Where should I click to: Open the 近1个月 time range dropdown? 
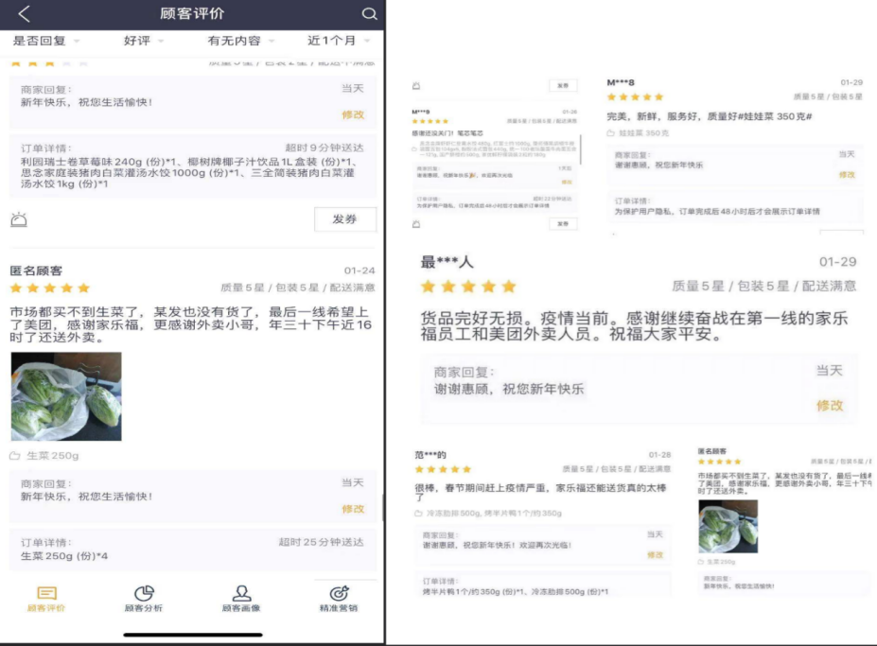pos(338,41)
